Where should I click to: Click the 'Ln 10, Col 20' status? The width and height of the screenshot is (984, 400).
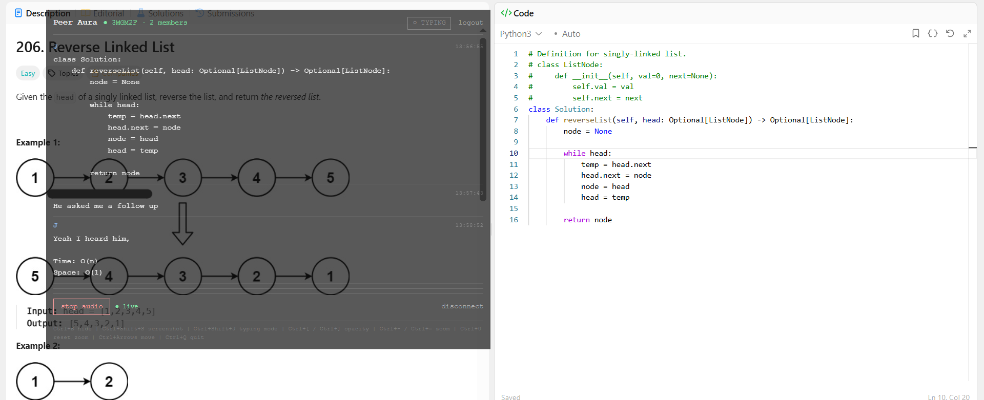(949, 397)
